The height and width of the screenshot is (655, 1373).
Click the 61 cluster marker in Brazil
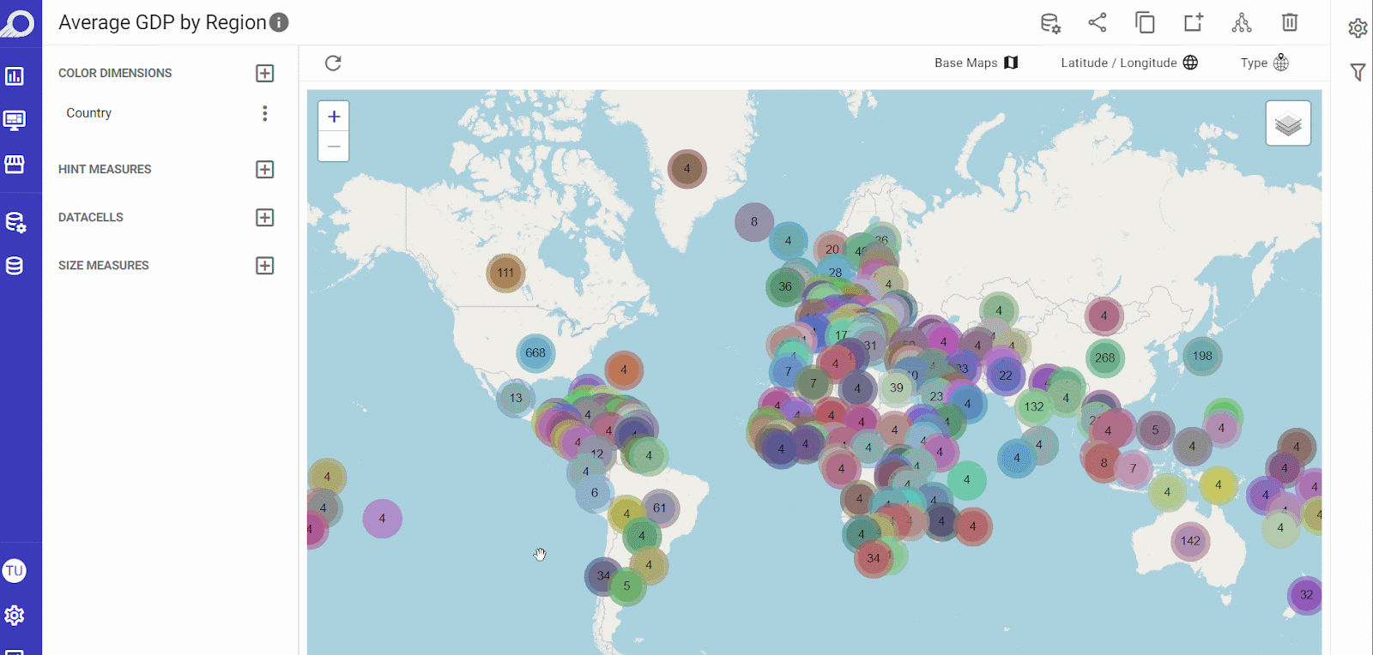(x=659, y=508)
